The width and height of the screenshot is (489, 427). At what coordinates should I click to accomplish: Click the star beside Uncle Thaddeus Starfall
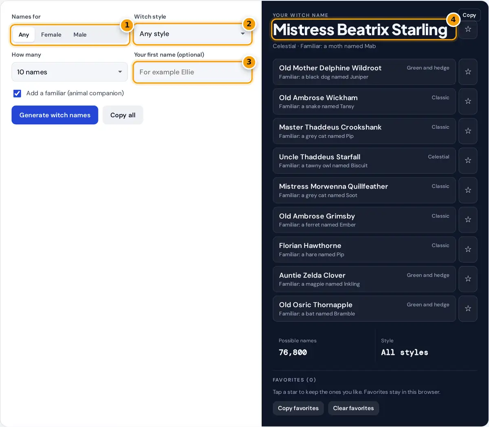[x=468, y=161]
